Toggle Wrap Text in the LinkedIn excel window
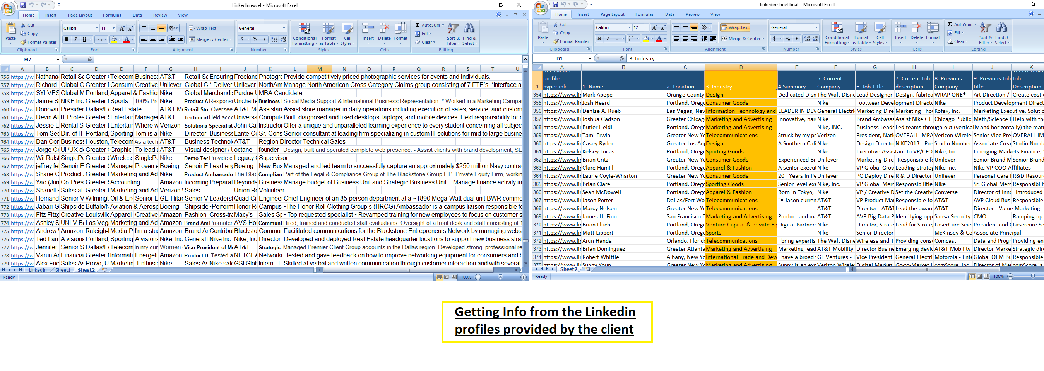The height and width of the screenshot is (371, 1044). [203, 28]
